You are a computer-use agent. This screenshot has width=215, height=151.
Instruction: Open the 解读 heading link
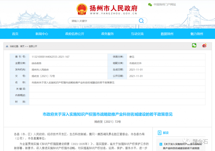click(x=166, y=133)
